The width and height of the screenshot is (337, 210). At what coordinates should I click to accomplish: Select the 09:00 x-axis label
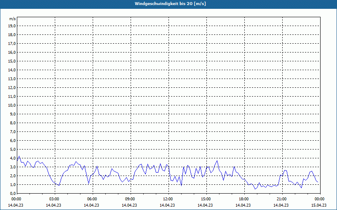coord(130,199)
